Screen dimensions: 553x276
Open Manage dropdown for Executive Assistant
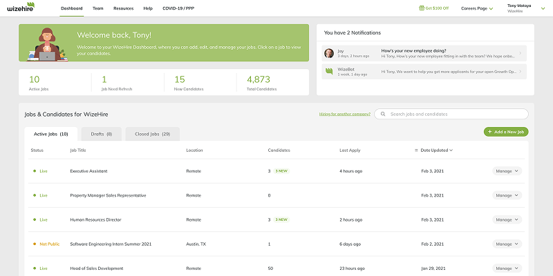click(x=507, y=171)
